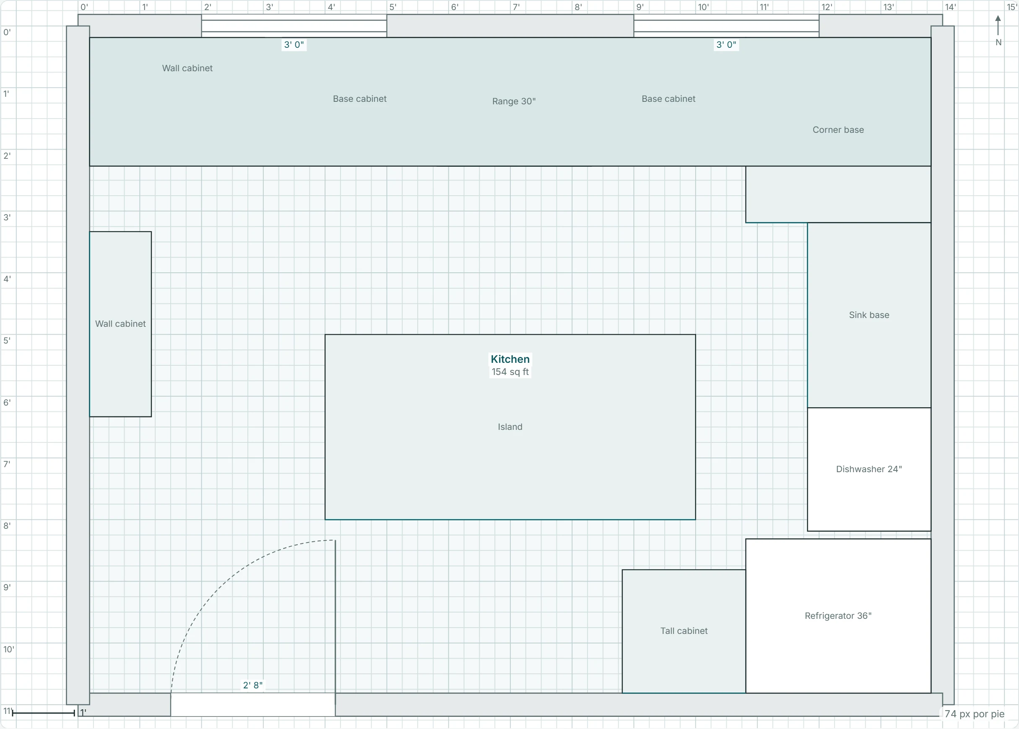Select the Kitchen room name label
The image size is (1019, 729).
[x=510, y=359]
